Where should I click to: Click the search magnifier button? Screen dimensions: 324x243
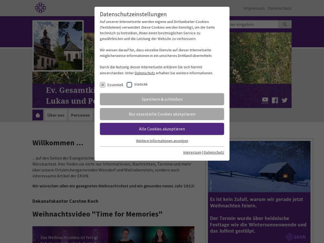tap(285, 24)
